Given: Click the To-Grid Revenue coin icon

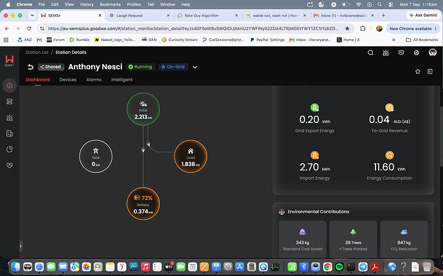Looking at the screenshot, I should (x=389, y=108).
